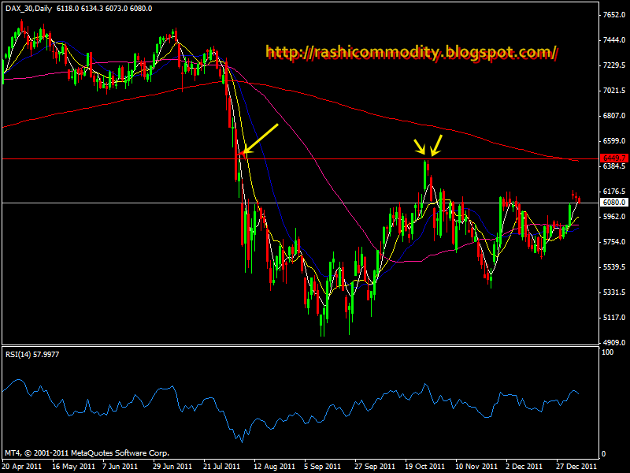Click the 20 Apr 2011 date label
The width and height of the screenshot is (630, 473).
click(21, 467)
